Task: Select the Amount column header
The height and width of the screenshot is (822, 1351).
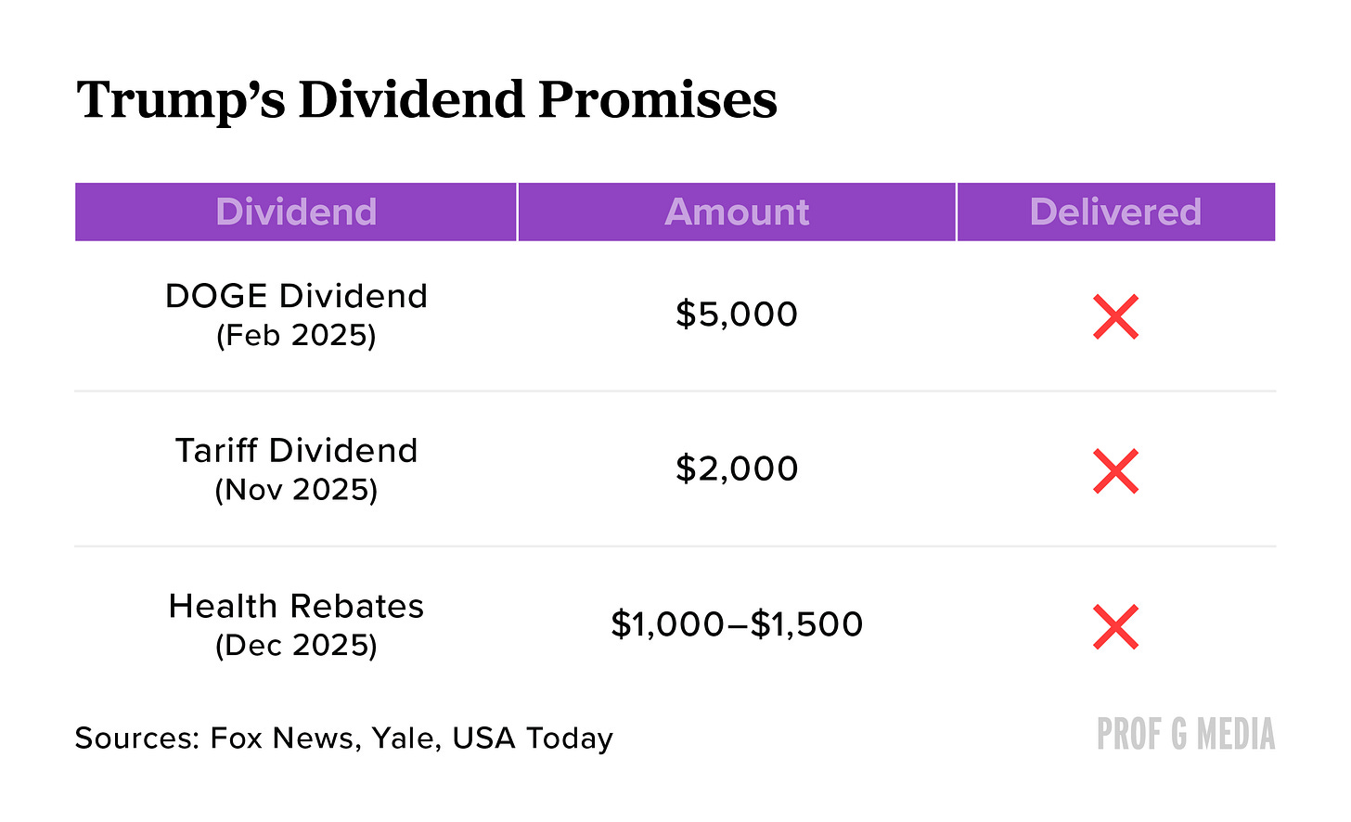Action: 737,212
